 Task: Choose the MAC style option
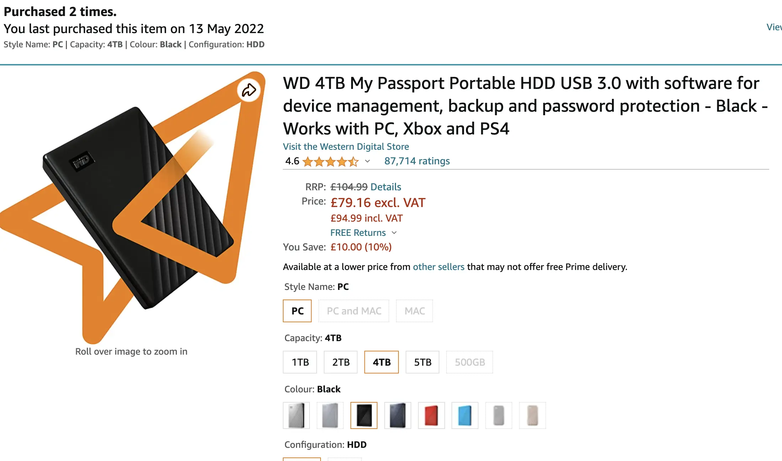pyautogui.click(x=414, y=311)
